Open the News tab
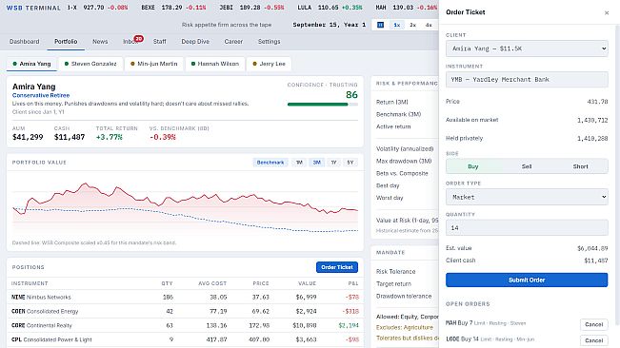 (100, 42)
